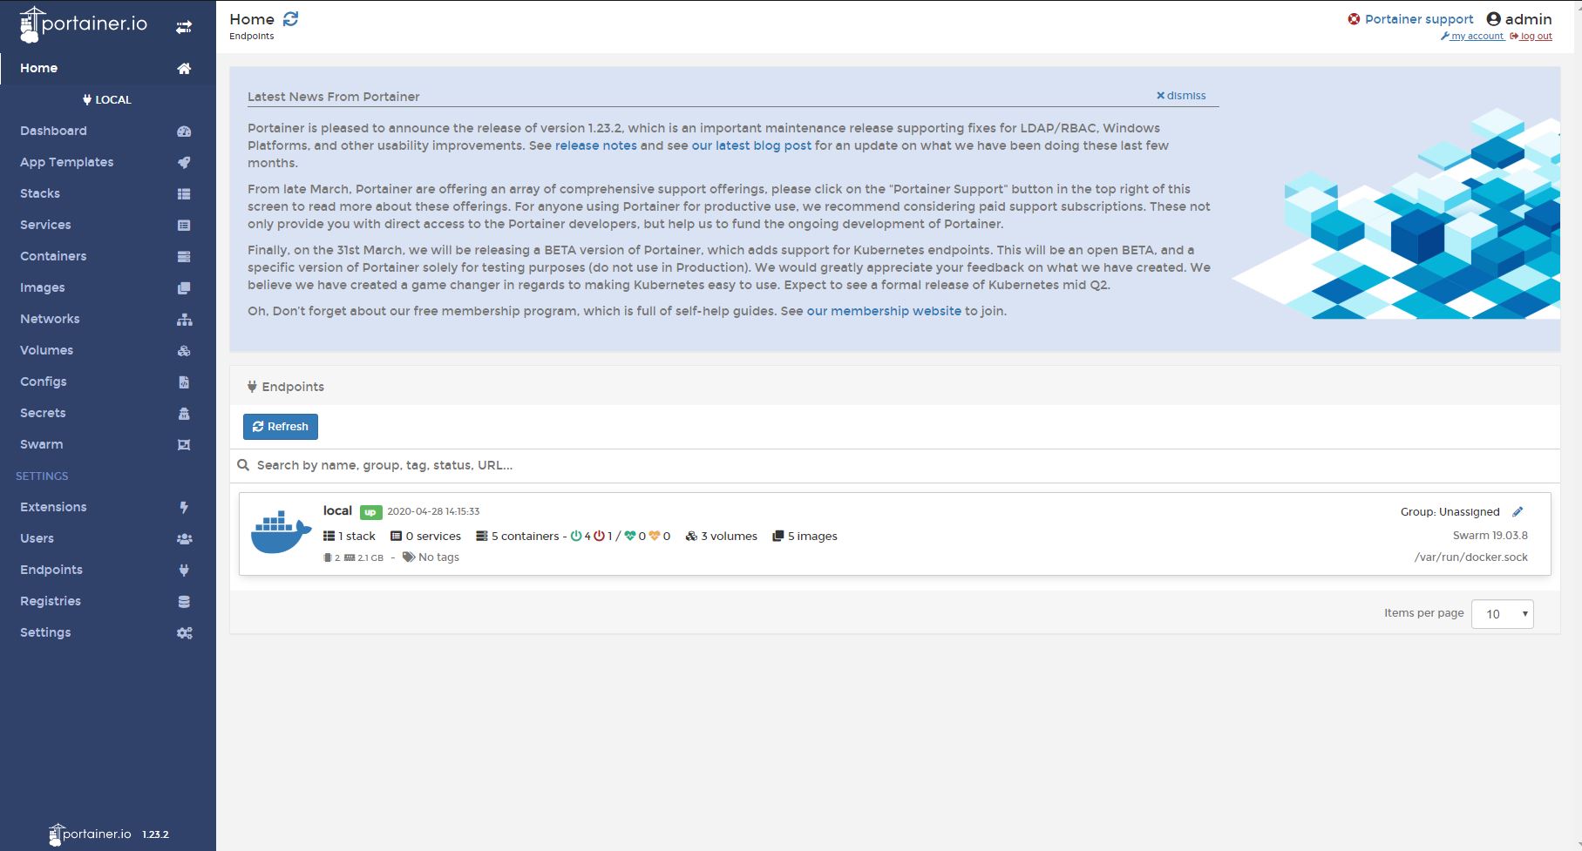Open the our membership website link
Image resolution: width=1582 pixels, height=851 pixels.
pos(884,311)
